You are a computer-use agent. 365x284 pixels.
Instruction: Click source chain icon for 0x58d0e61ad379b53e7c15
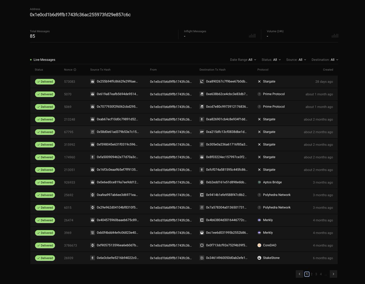92,132
